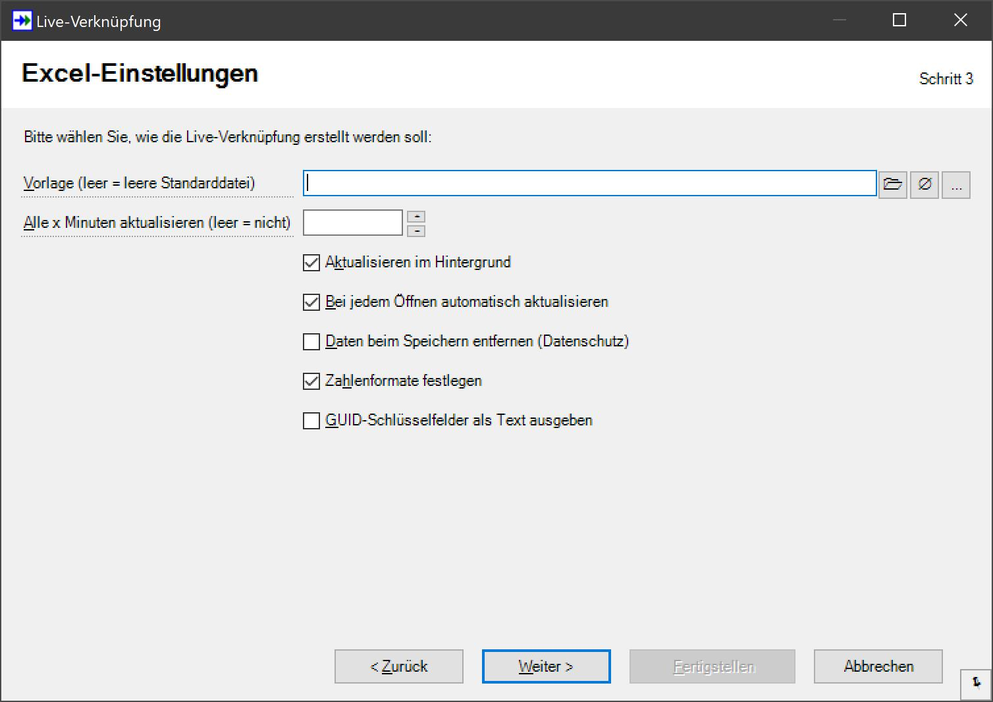Decrease the minutes refresh value with minus stepper

pos(416,230)
